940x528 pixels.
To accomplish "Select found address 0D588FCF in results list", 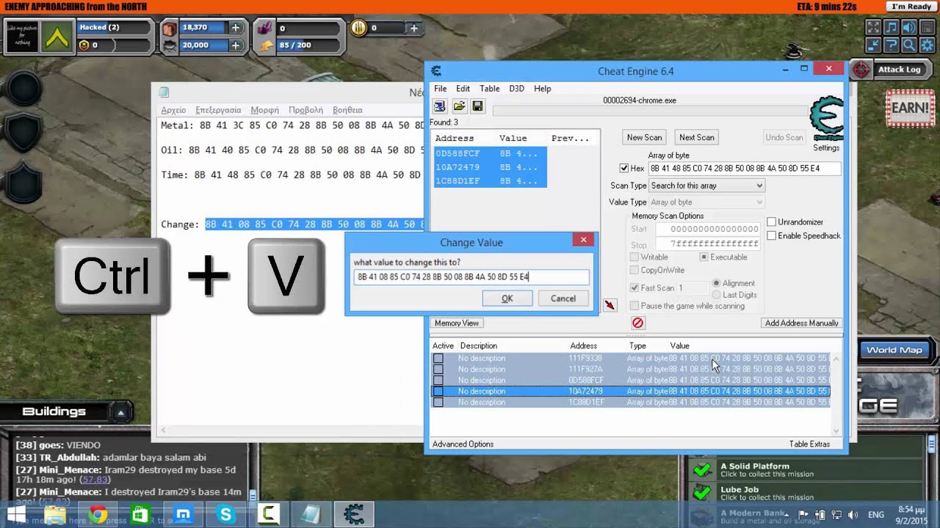I will (490, 154).
